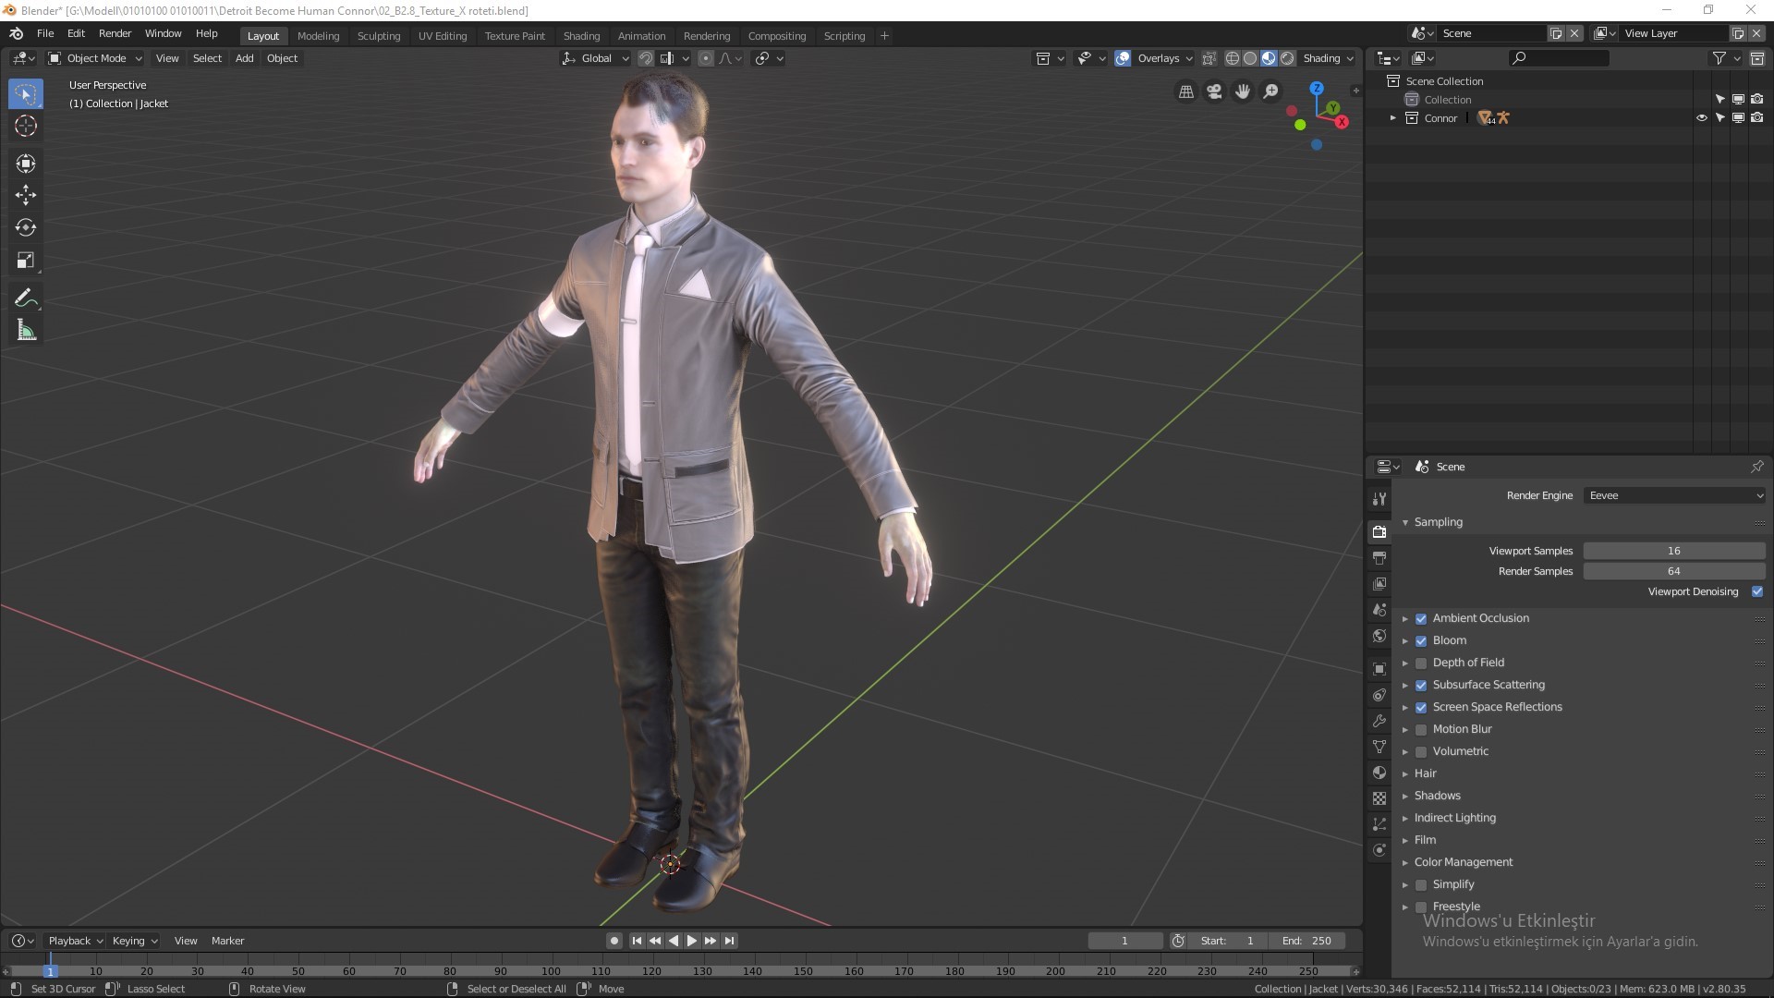1774x998 pixels.
Task: Open the Scene properties tab
Action: point(1379,610)
